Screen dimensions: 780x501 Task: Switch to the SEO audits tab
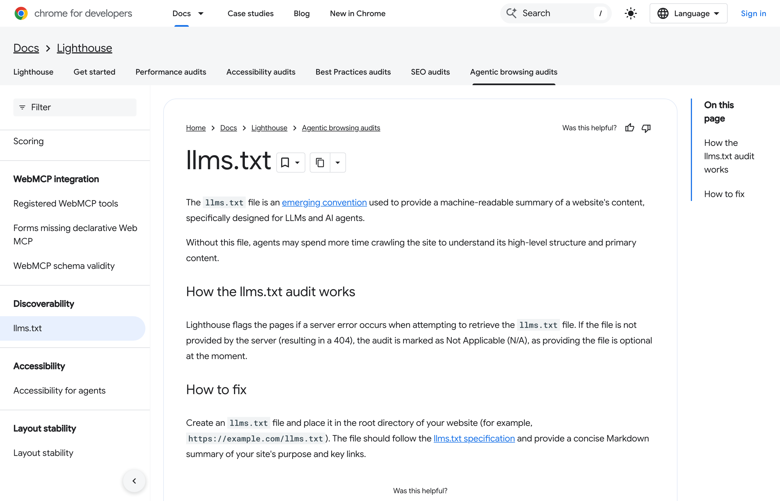point(430,72)
